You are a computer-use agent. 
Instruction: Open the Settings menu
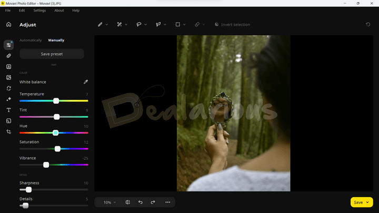39,11
